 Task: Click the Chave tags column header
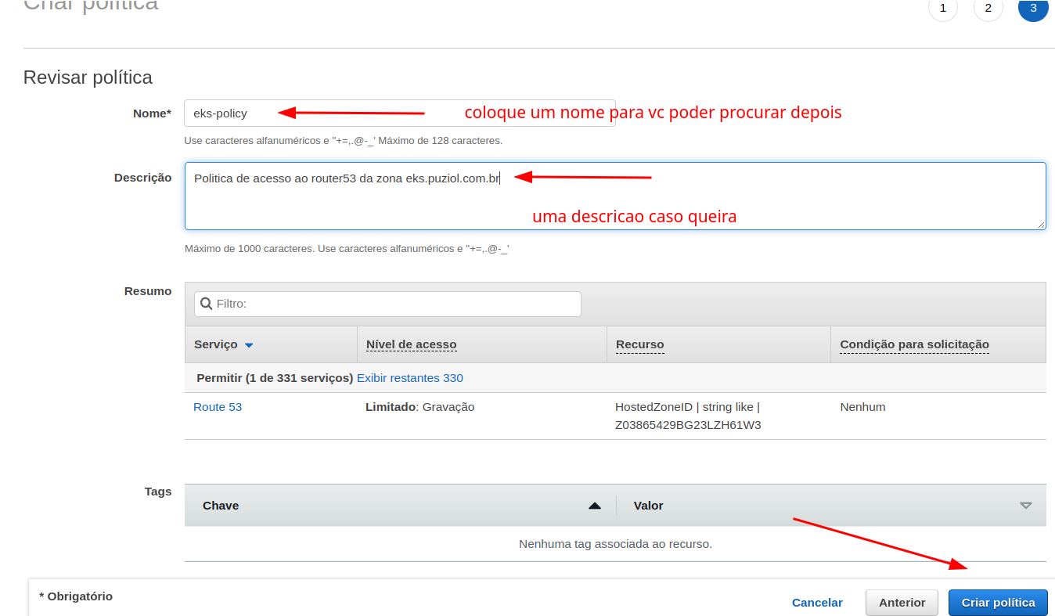[x=221, y=506]
